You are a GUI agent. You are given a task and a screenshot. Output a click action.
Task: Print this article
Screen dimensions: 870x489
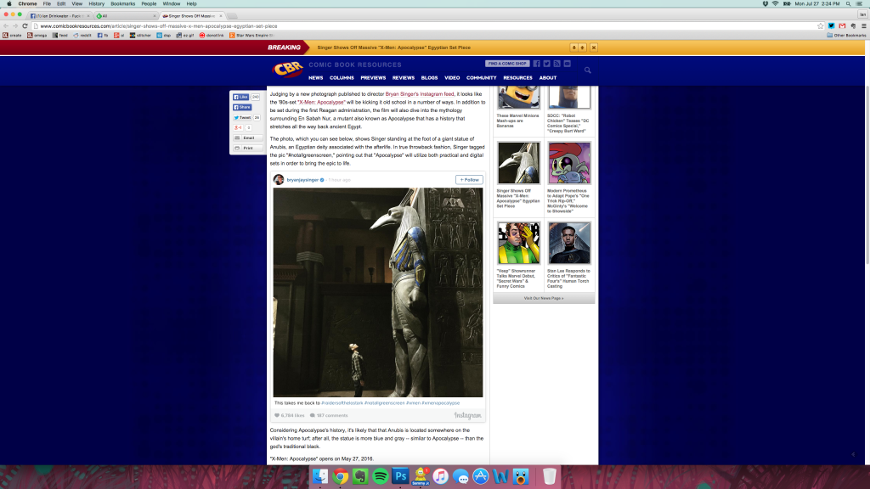point(247,148)
